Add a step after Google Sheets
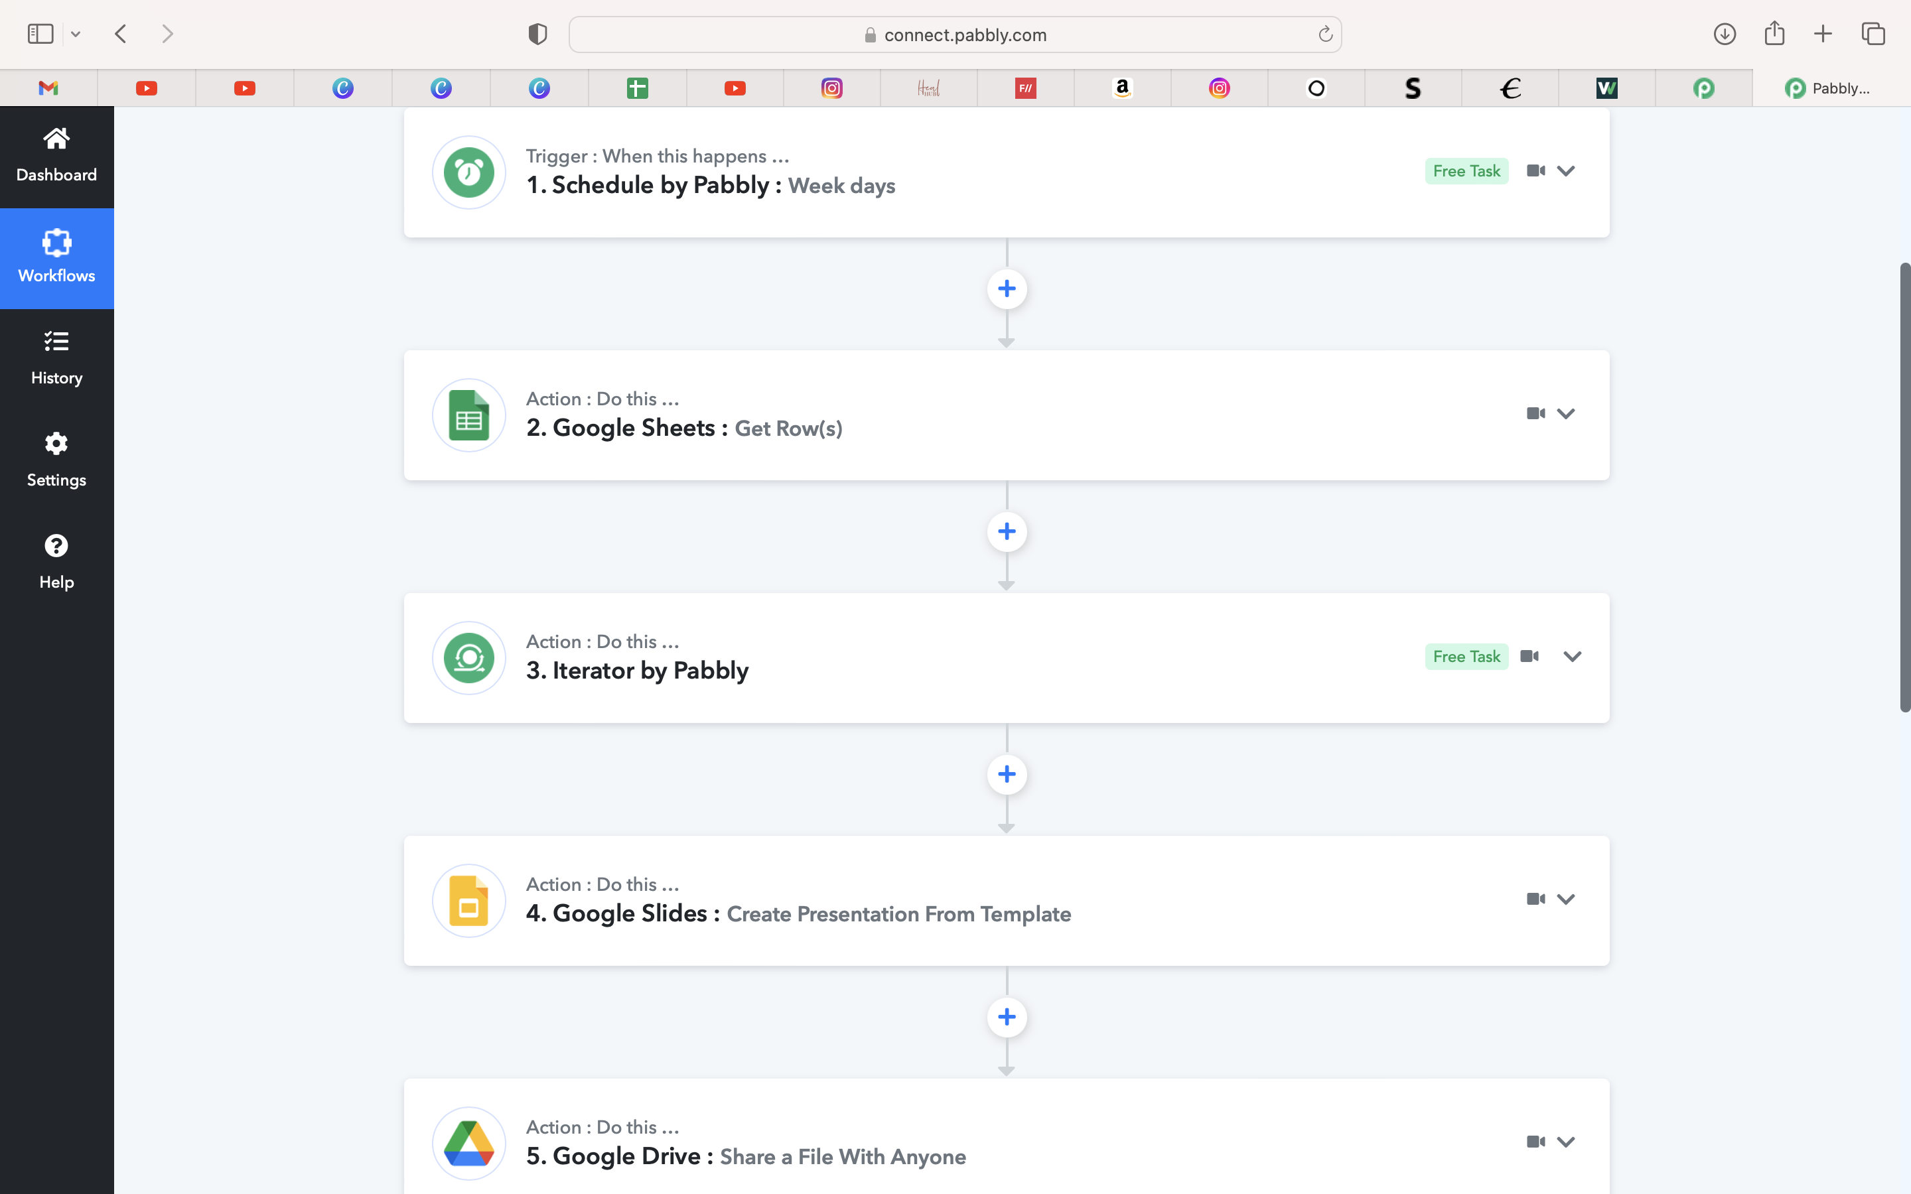This screenshot has height=1194, width=1911. 1007,531
